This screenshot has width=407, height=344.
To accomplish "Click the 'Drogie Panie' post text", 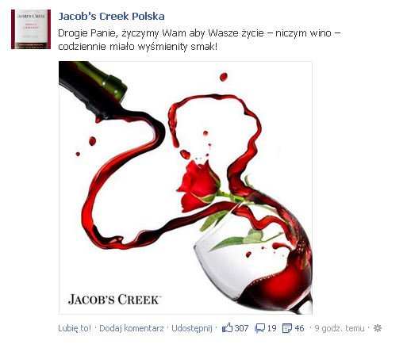I will coord(199,40).
